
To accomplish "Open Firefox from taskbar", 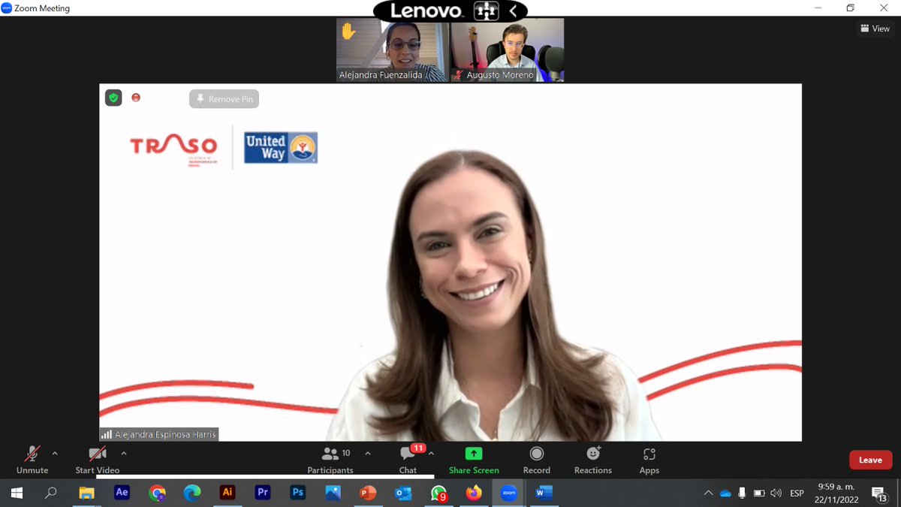I will click(x=473, y=493).
